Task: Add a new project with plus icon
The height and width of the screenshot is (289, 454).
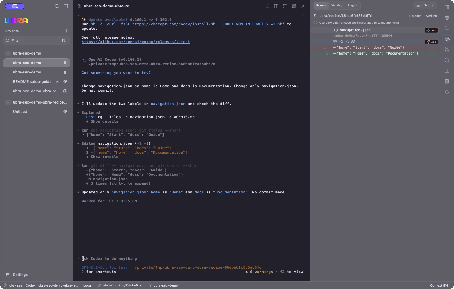Action: tap(66, 31)
